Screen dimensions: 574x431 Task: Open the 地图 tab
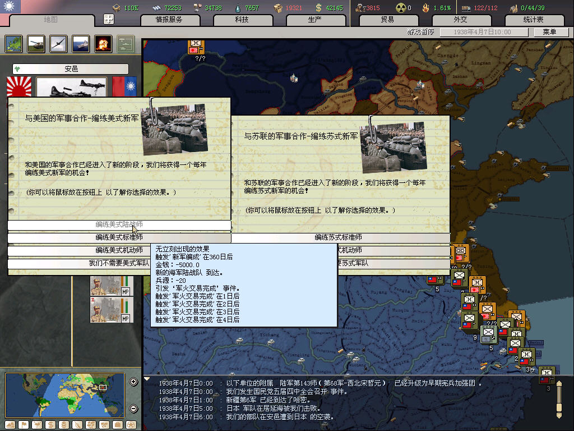coord(51,20)
